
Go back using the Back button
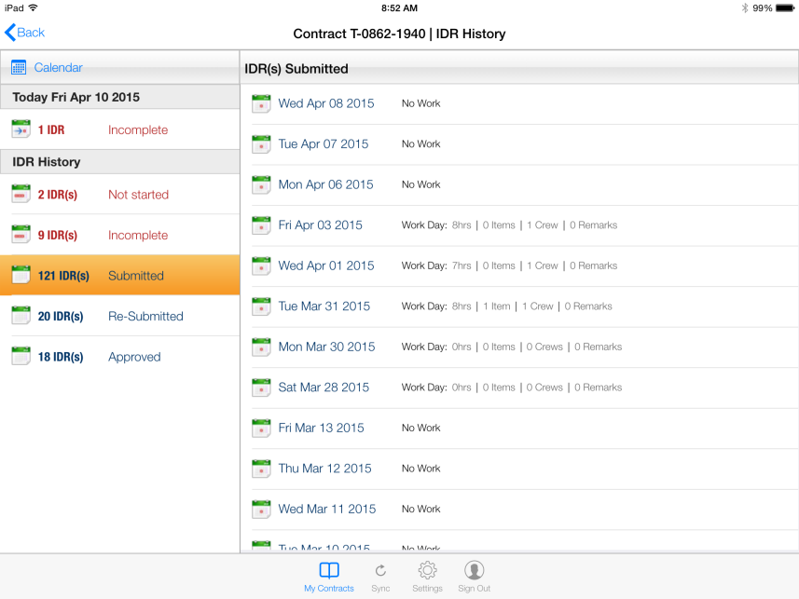pyautogui.click(x=25, y=33)
